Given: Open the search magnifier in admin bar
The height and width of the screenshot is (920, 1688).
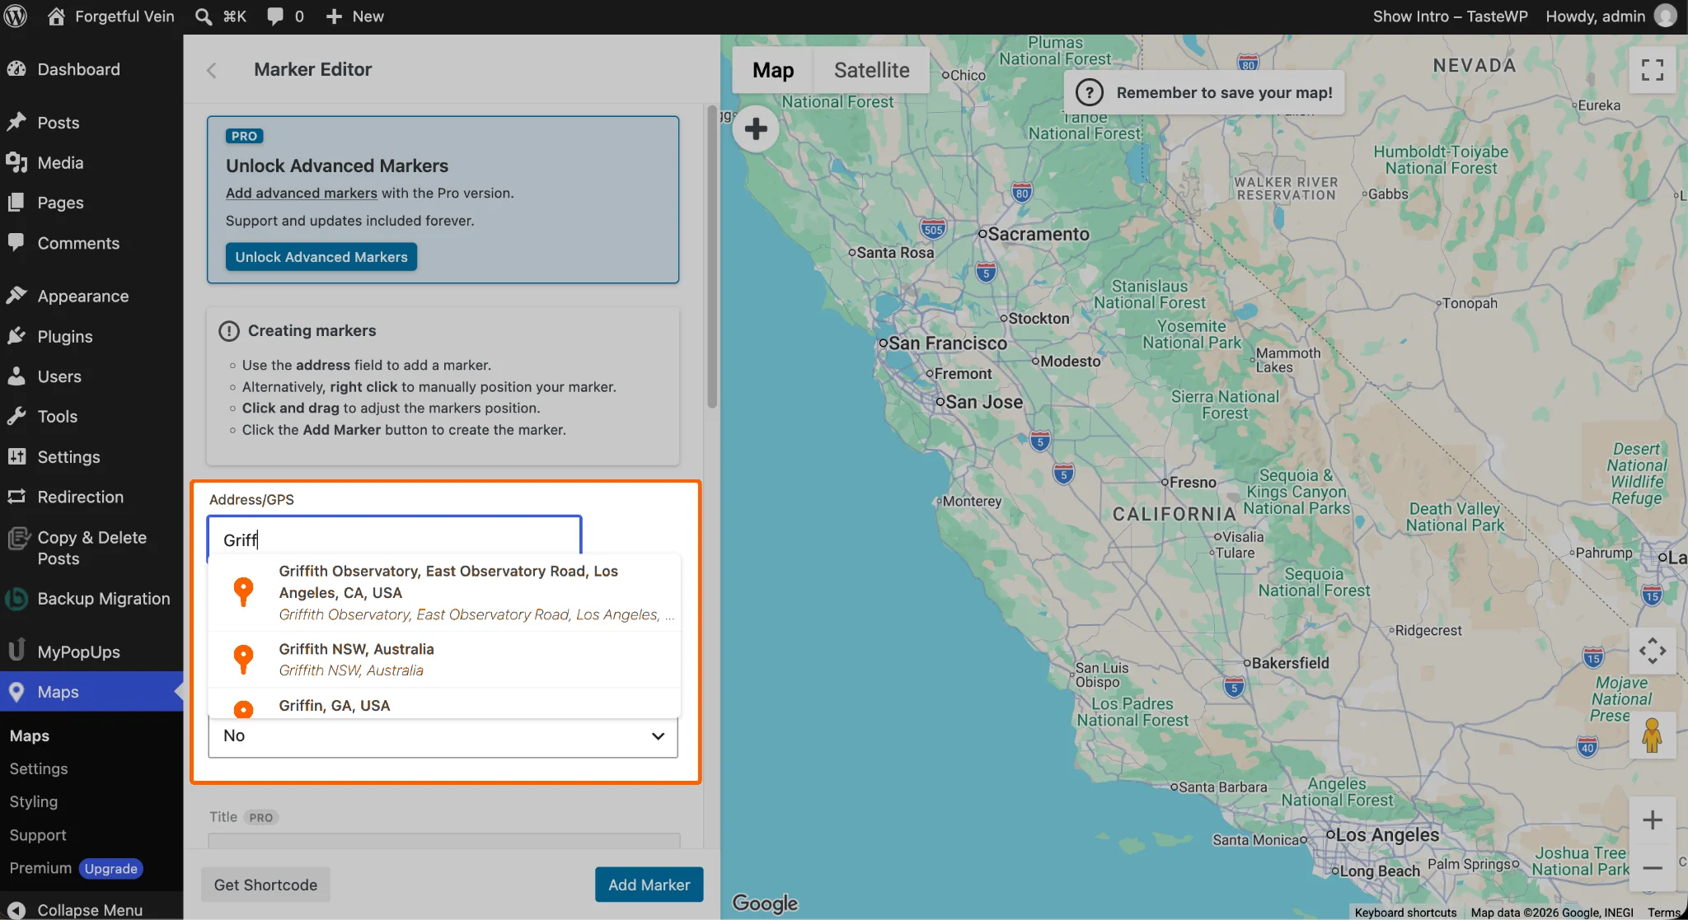Looking at the screenshot, I should click(x=204, y=16).
